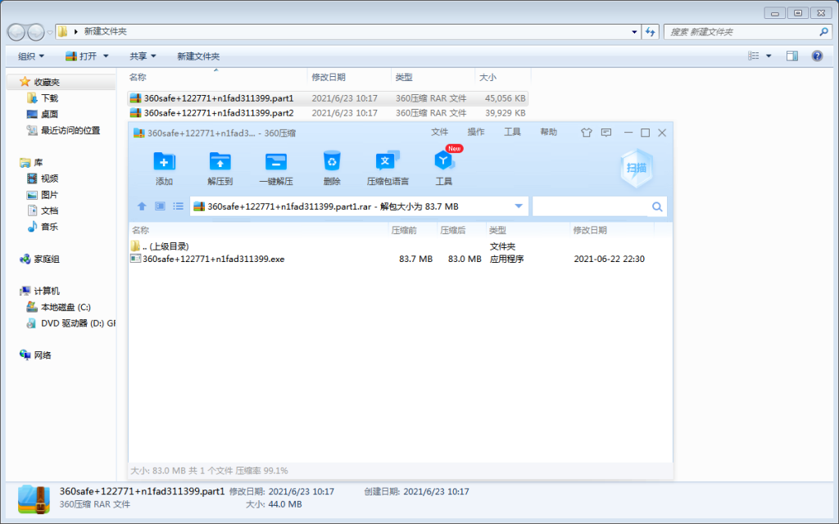Click the Explorer refresh button
The image size is (839, 524).
click(x=650, y=32)
